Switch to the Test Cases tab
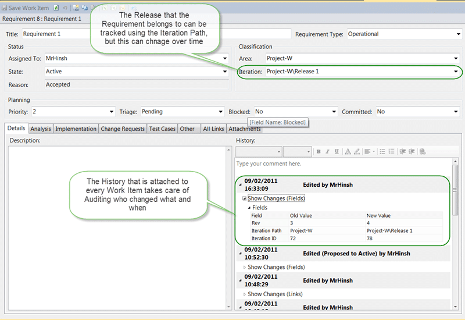The image size is (465, 320). 162,129
